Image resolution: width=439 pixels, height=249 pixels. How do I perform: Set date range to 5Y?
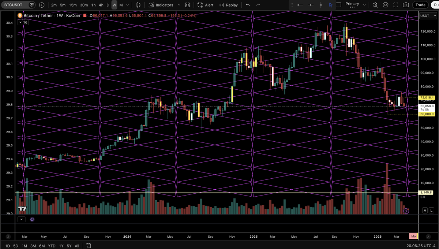(x=69, y=246)
